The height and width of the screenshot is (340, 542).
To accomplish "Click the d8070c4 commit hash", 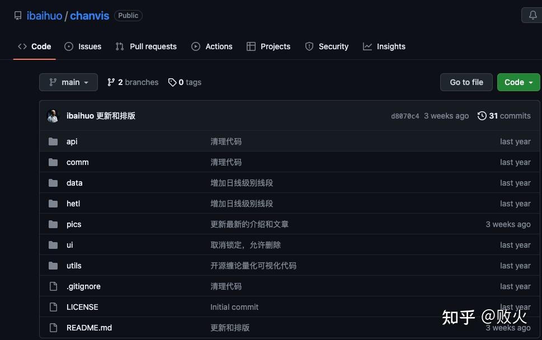I will [405, 116].
